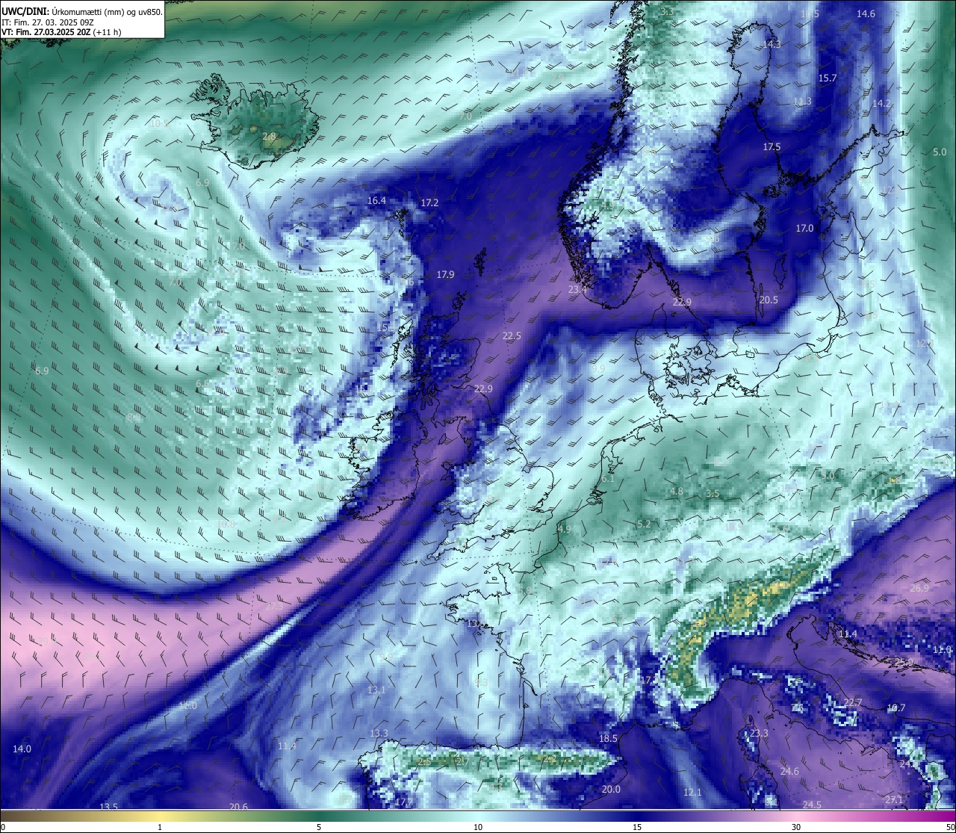Click the '30' tick label on the color scale

click(x=795, y=827)
